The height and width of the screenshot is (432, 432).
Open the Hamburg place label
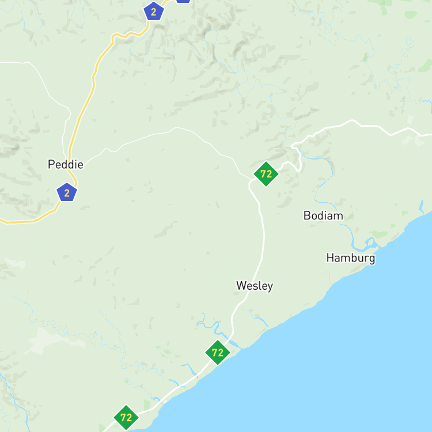coord(350,258)
